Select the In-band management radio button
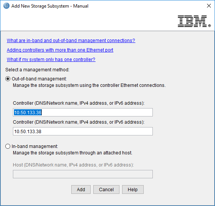Viewport: 215px width, 206px height. tap(8, 146)
